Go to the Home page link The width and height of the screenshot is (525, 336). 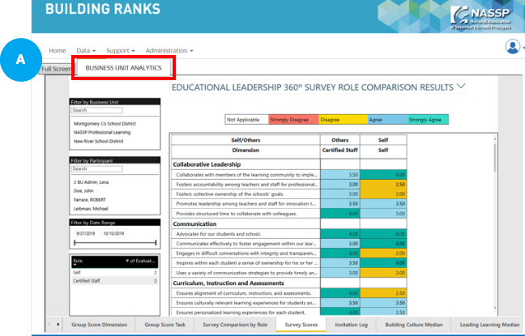(58, 50)
